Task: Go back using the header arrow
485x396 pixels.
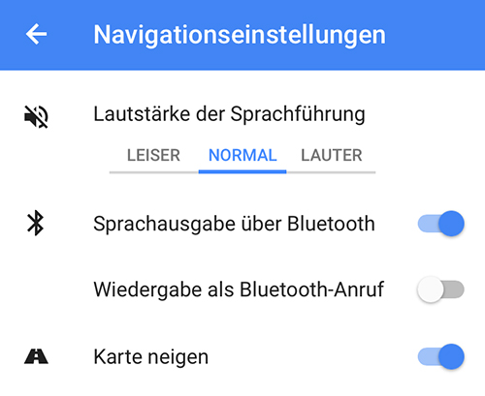Action: tap(36, 34)
